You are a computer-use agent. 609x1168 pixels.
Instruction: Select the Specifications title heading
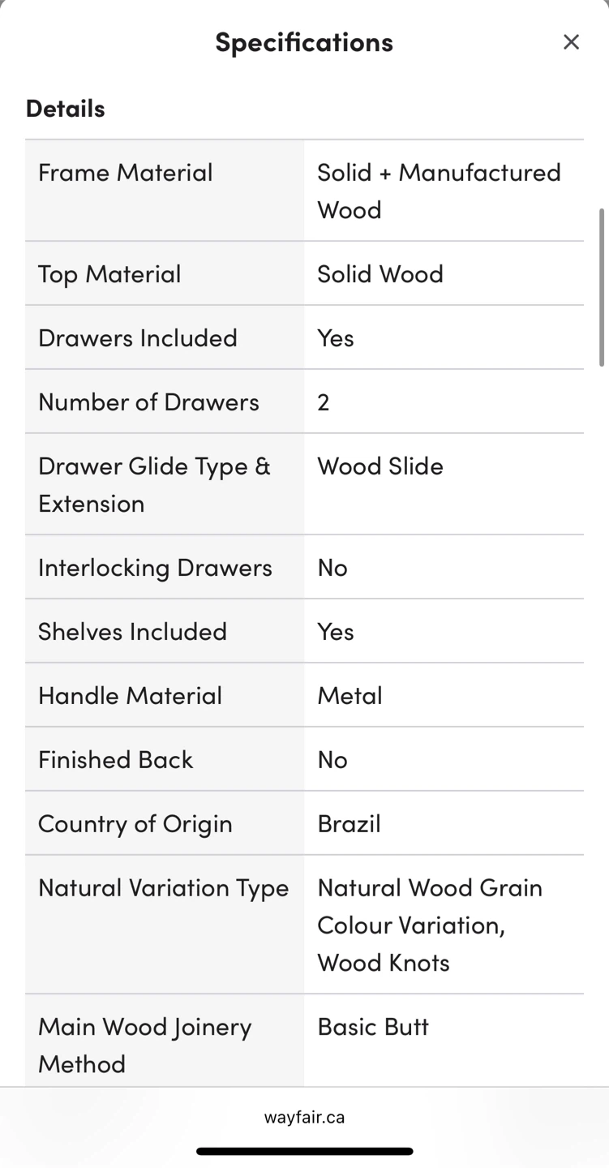pos(304,41)
